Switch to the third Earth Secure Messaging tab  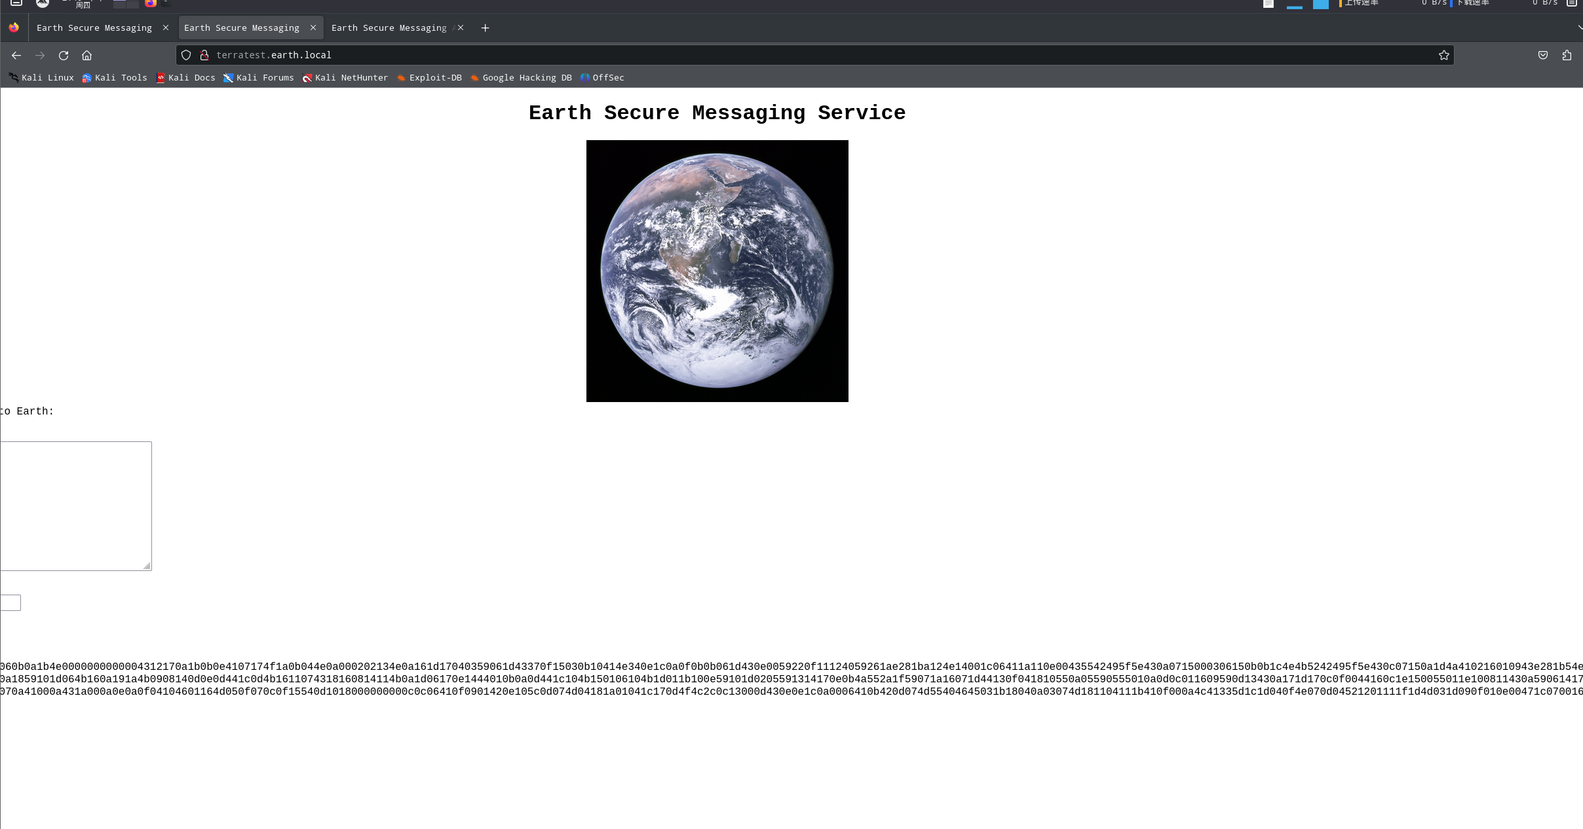tap(390, 28)
